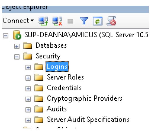This screenshot has width=167, height=131.
Task: Select the Audits tree item
Action: point(57,109)
